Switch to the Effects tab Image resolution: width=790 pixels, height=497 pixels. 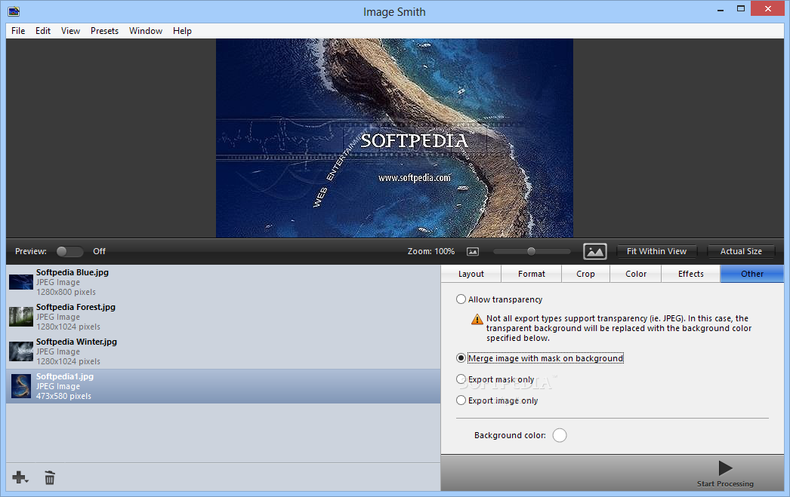[x=691, y=274]
